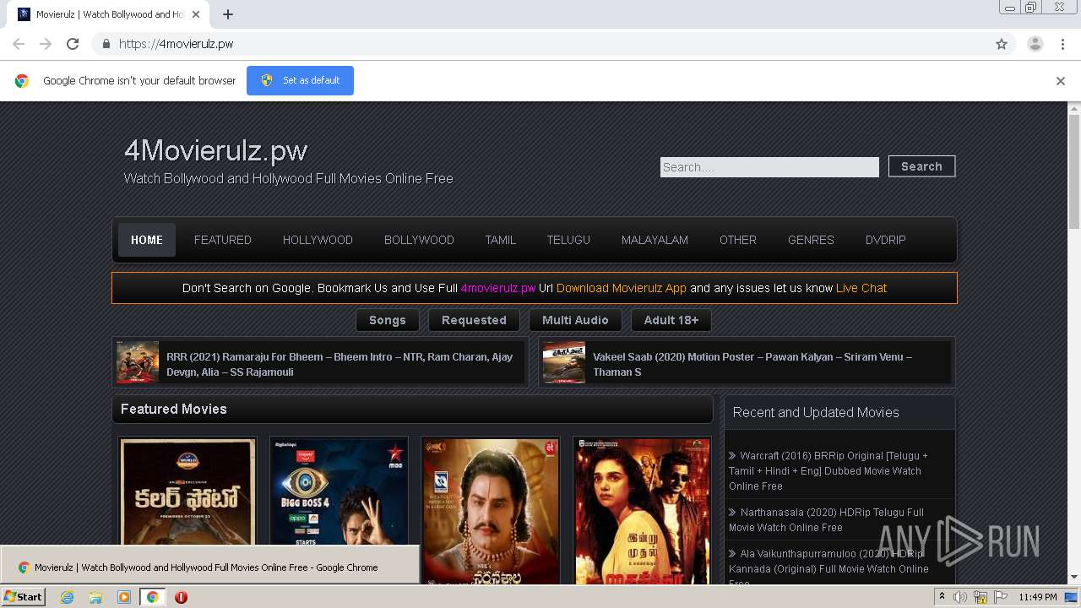Click the Songs button
This screenshot has width=1081, height=608.
[388, 320]
